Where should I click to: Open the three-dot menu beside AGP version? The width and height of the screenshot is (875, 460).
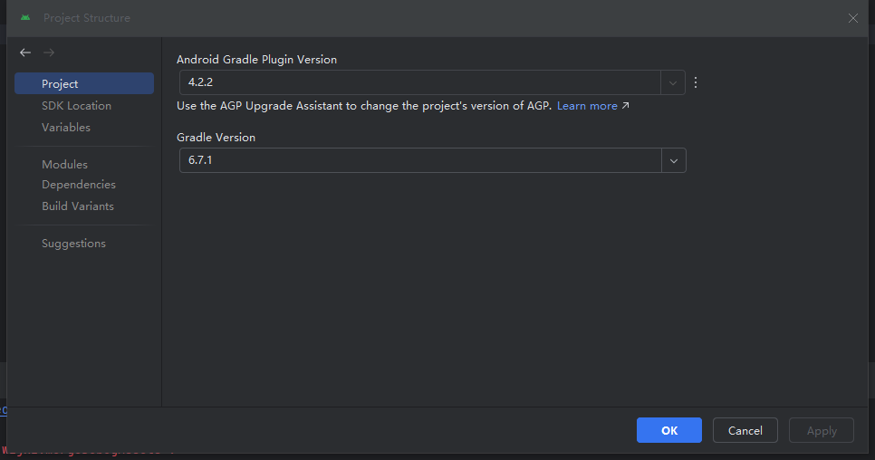coord(696,82)
